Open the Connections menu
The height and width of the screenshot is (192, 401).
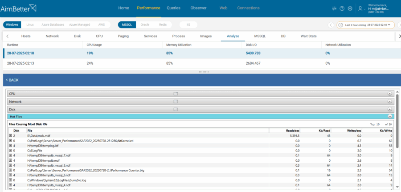(248, 8)
